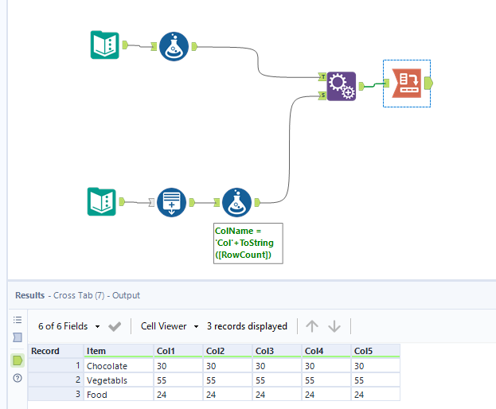Image resolution: width=496 pixels, height=409 pixels.
Task: Go to next record with down arrow
Action: (x=334, y=326)
